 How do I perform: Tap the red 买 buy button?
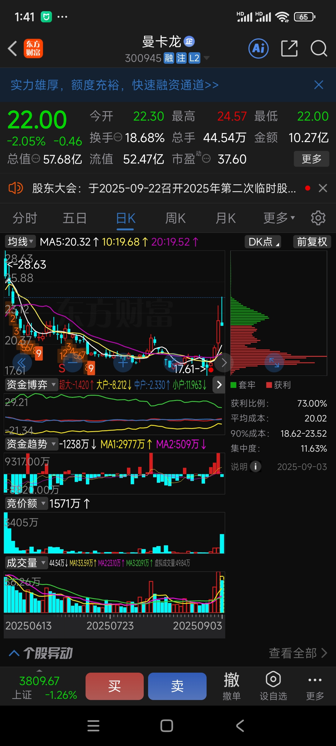point(114,686)
